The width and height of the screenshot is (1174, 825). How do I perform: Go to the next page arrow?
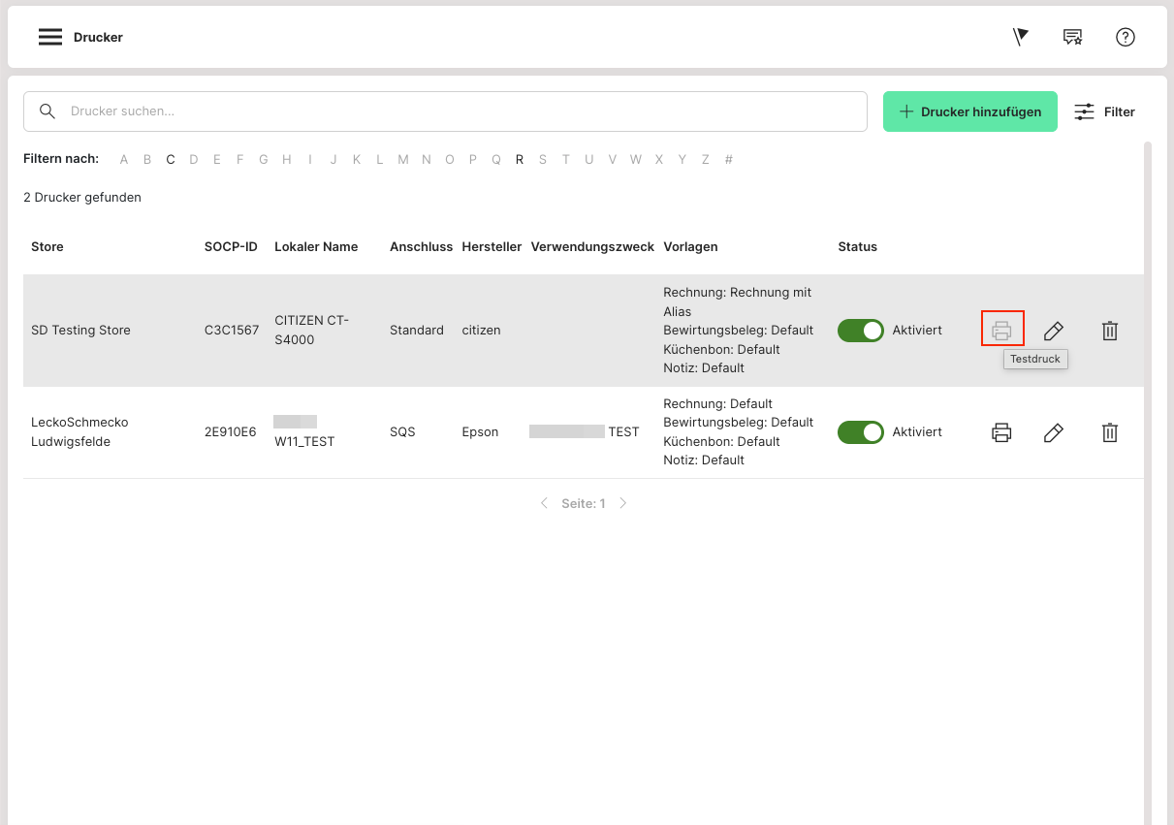623,503
